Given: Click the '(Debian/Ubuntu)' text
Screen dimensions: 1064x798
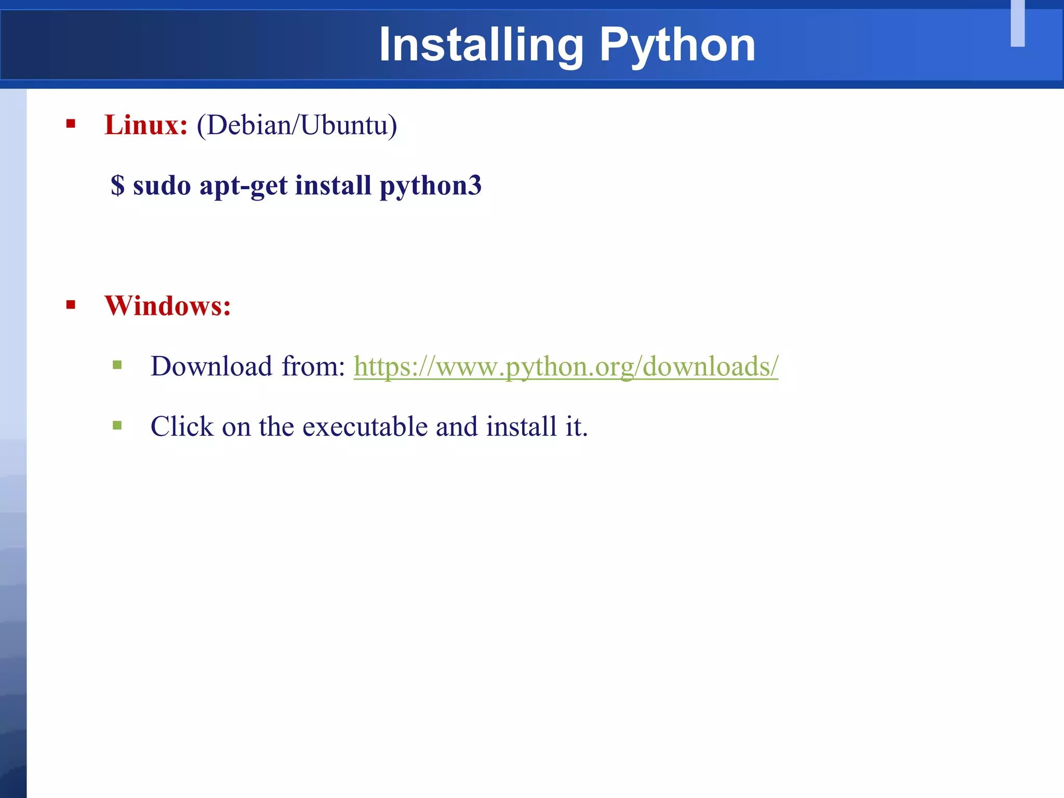Looking at the screenshot, I should click(x=297, y=126).
